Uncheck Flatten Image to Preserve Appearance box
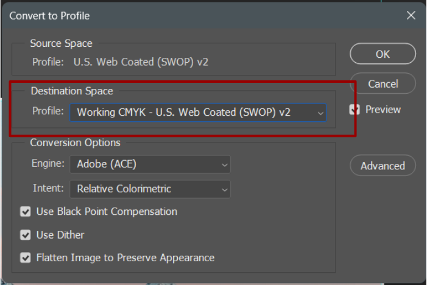The height and width of the screenshot is (285, 427). pos(26,258)
